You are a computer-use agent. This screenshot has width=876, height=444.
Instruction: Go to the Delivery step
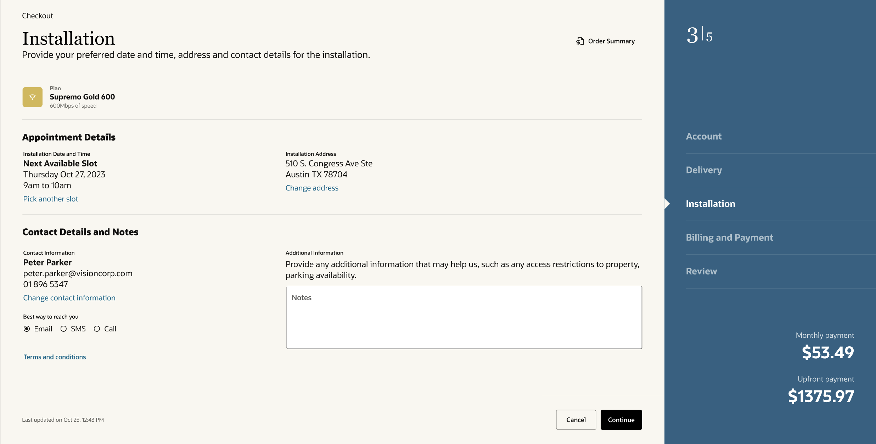704,170
